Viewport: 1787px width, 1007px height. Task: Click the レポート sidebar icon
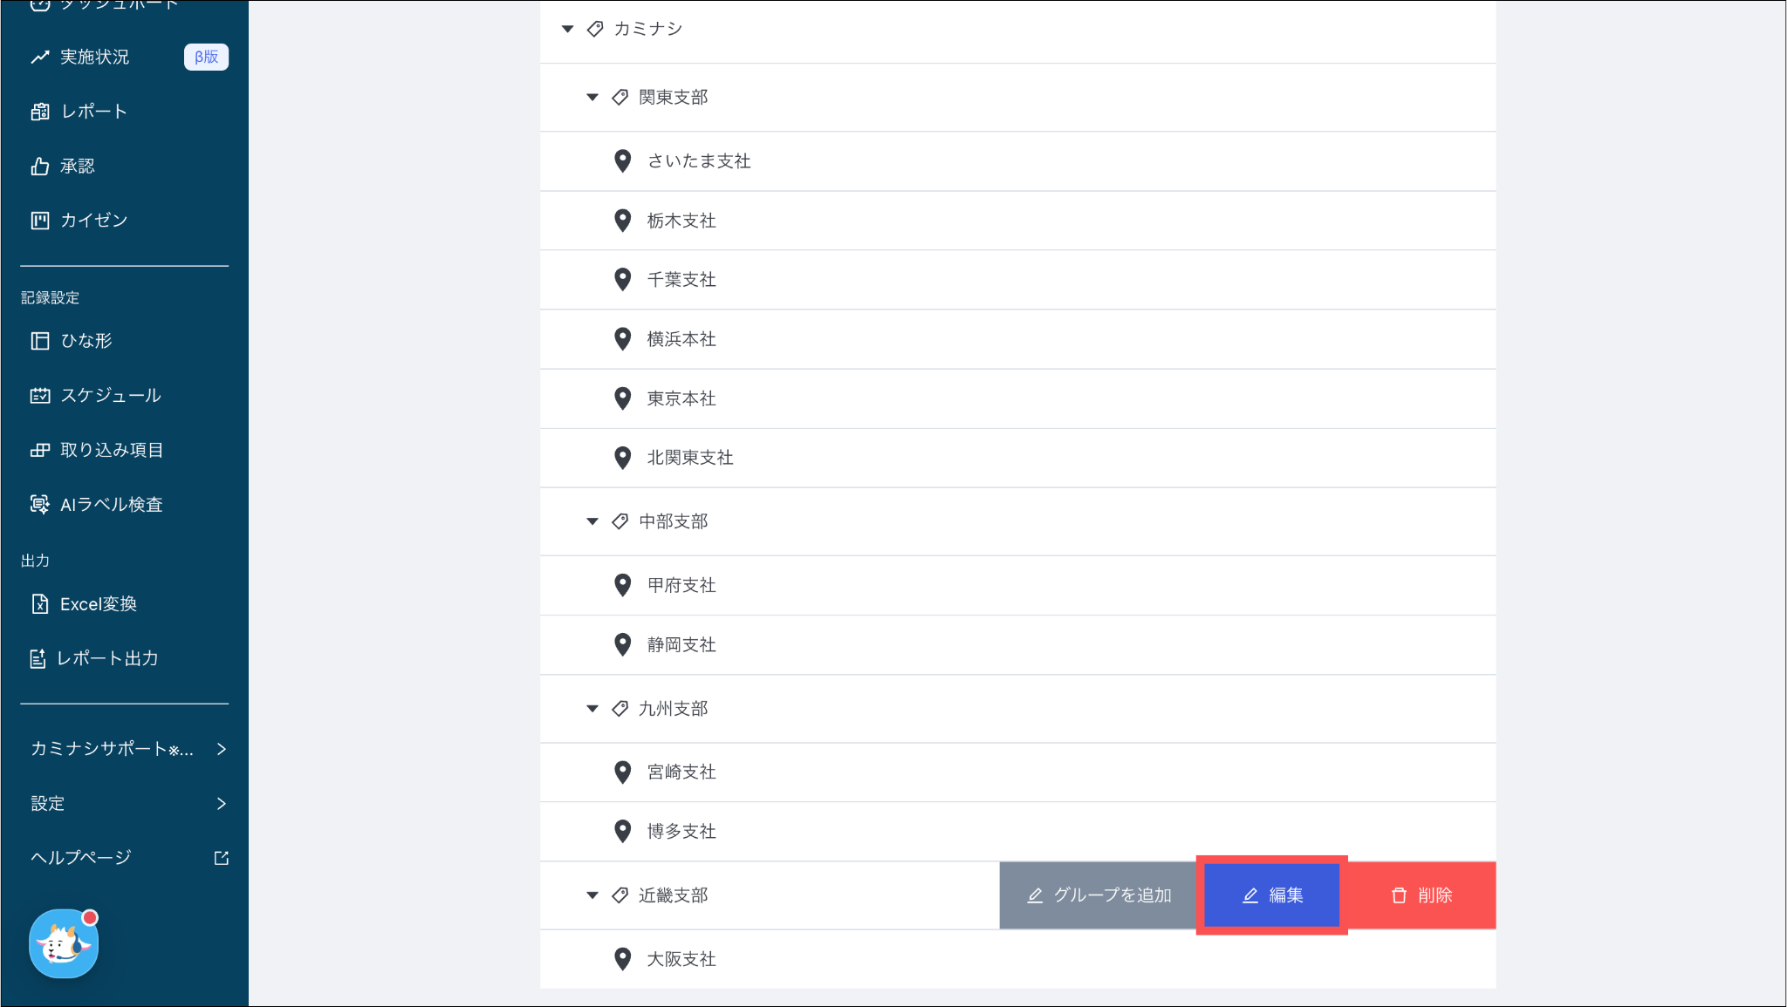[40, 112]
